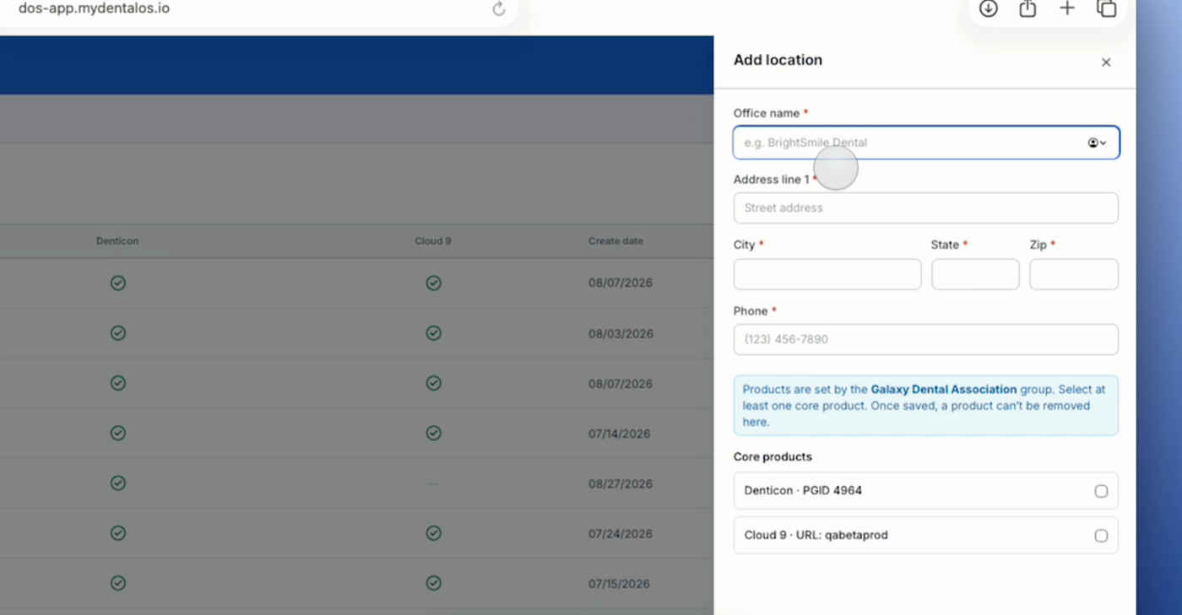Close the Add location panel
The width and height of the screenshot is (1182, 615).
click(1106, 62)
